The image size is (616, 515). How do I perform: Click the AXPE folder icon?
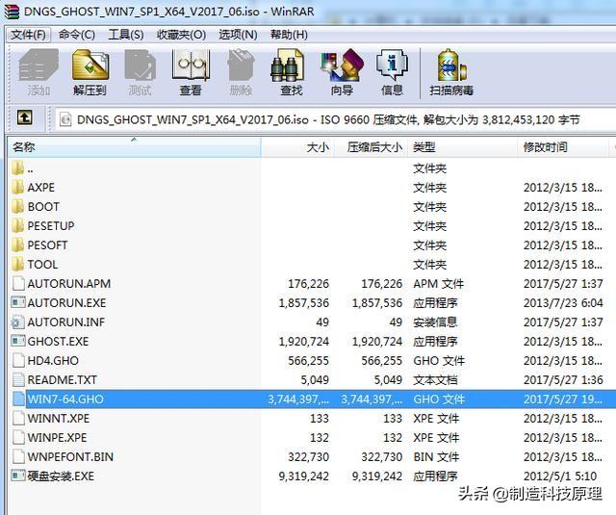click(x=17, y=187)
